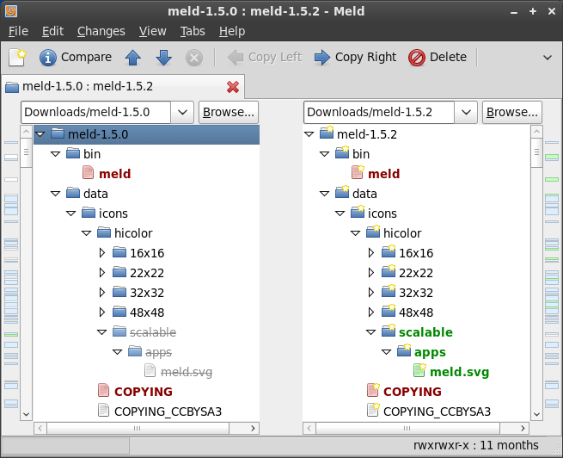563x458 pixels.
Task: Click the Delete toolbar icon
Action: pos(417,58)
